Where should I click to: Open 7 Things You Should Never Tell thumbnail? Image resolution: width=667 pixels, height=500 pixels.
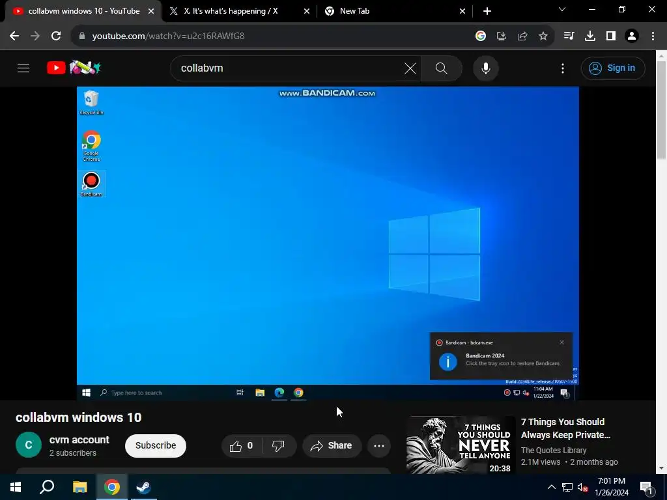pos(461,445)
